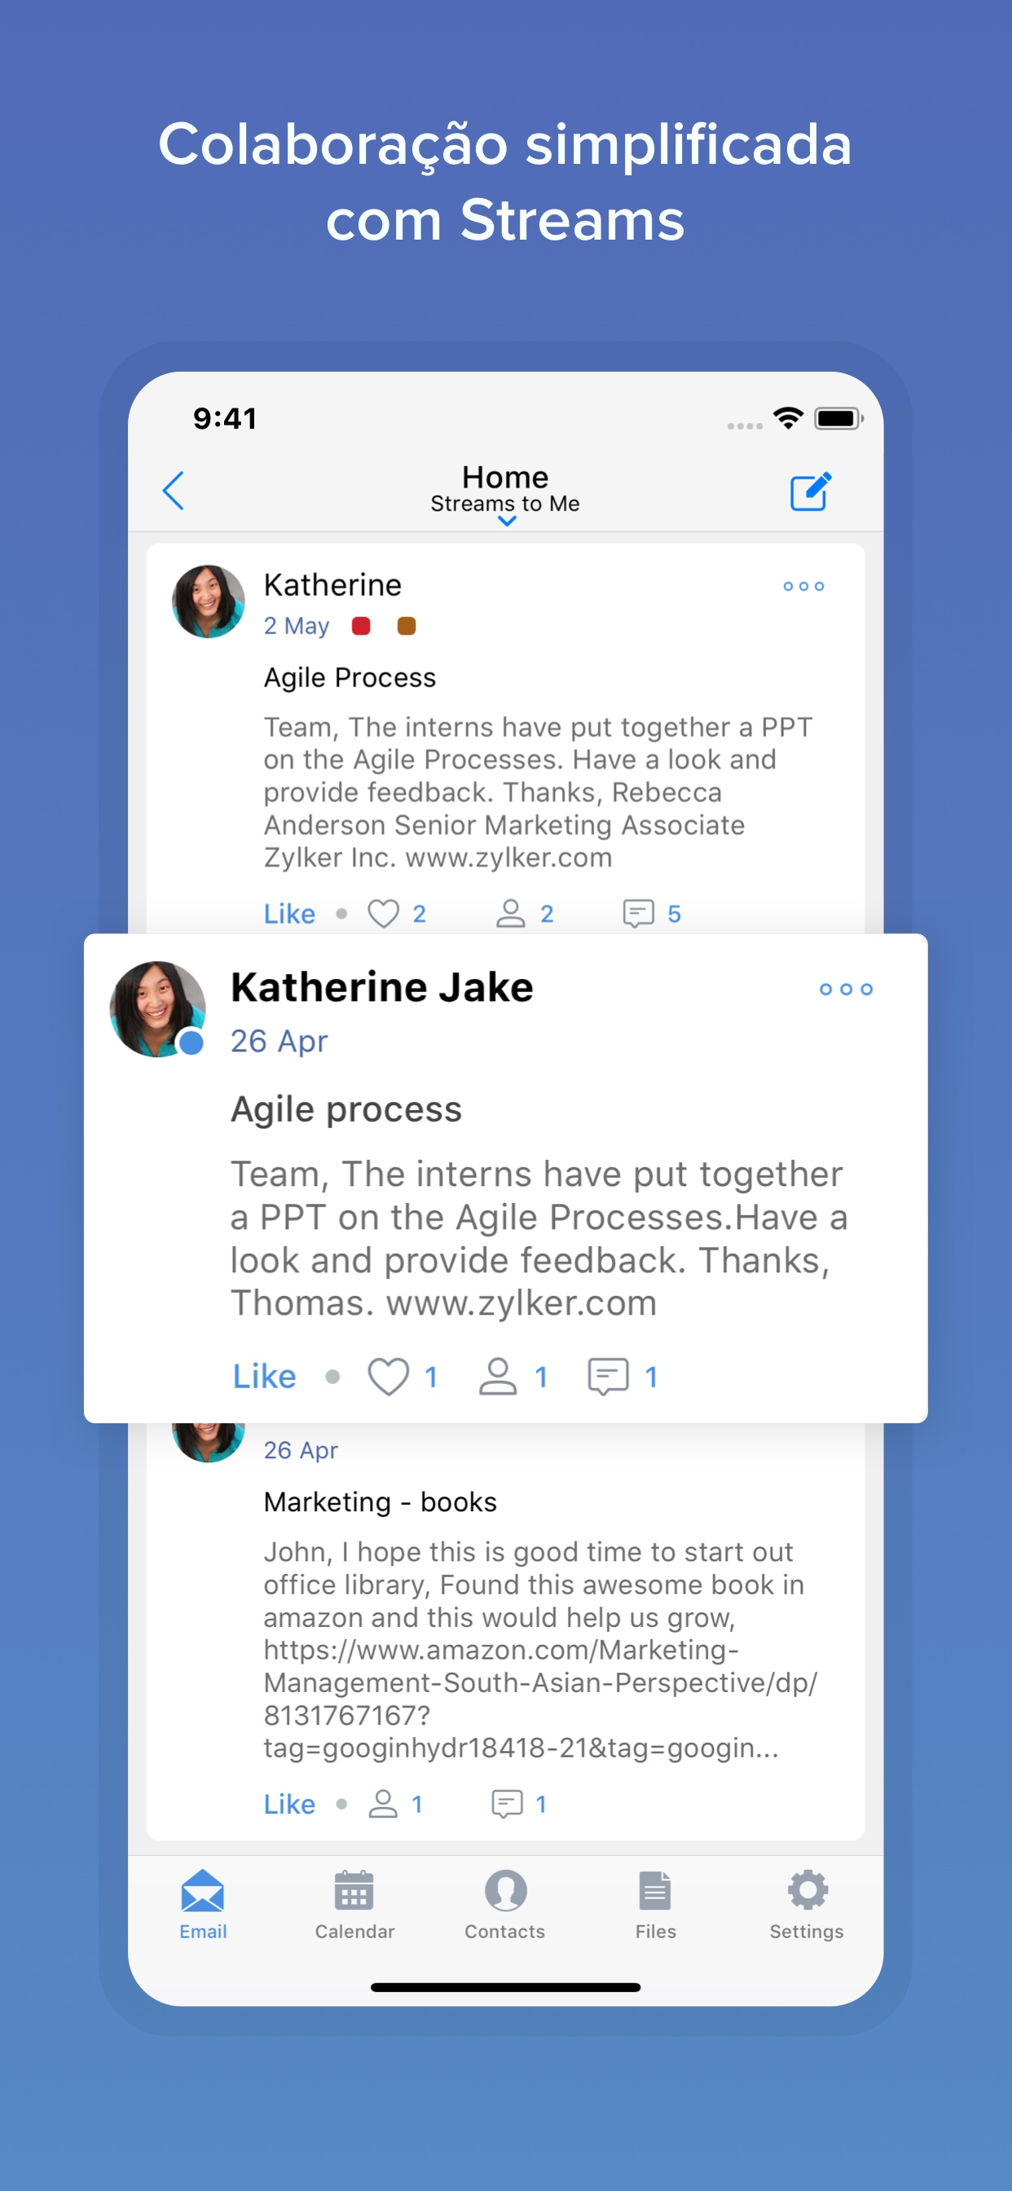Tap heart icon on Katherine Jake's post

click(388, 1376)
